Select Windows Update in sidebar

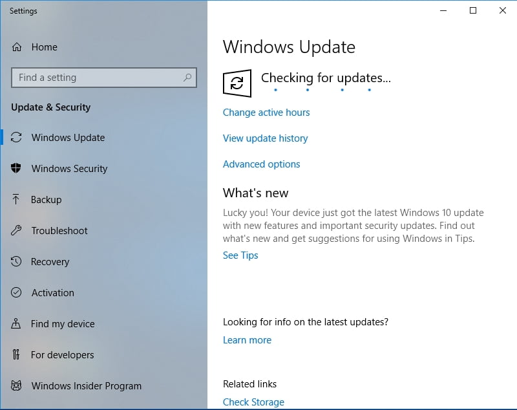68,138
